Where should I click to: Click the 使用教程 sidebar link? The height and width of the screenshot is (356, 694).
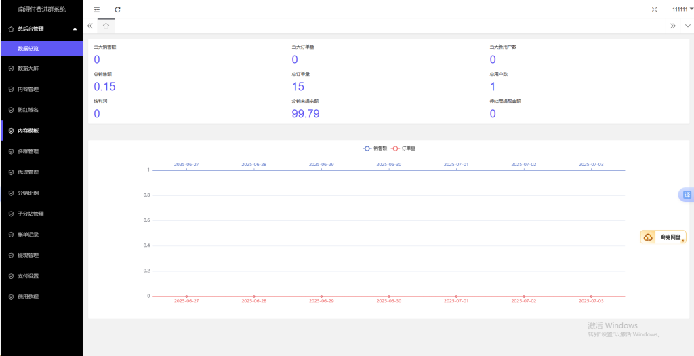[28, 297]
